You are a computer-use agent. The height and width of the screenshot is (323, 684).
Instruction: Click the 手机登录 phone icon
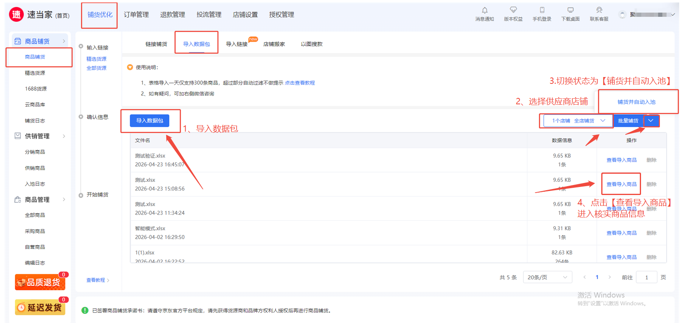point(542,10)
